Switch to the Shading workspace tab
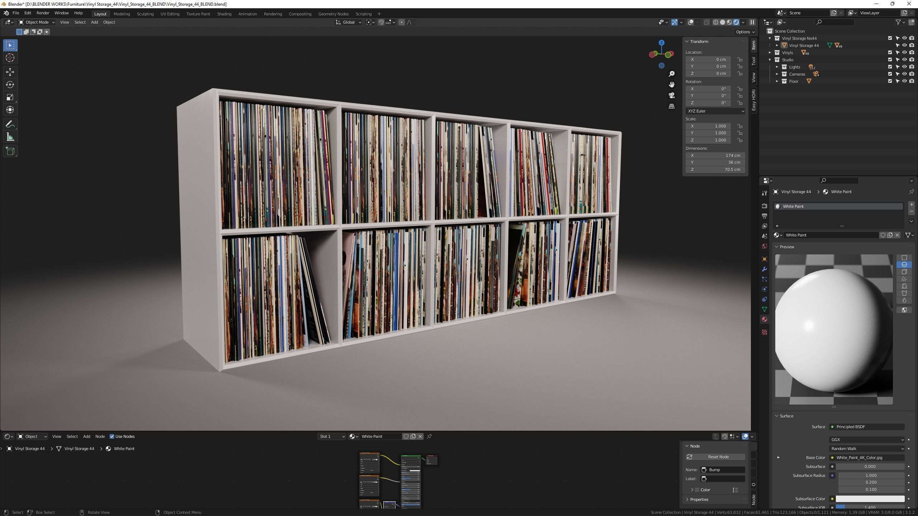The width and height of the screenshot is (918, 516). pyautogui.click(x=224, y=14)
